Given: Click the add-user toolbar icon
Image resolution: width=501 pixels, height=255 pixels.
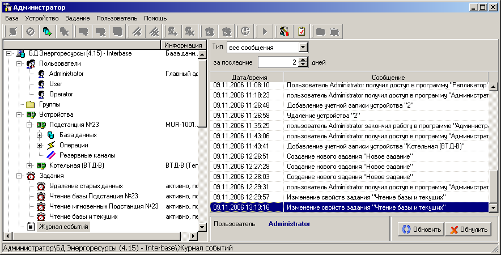Looking at the screenshot, I should (172, 31).
